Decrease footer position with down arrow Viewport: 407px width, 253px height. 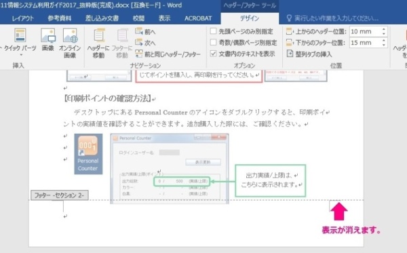coord(384,45)
